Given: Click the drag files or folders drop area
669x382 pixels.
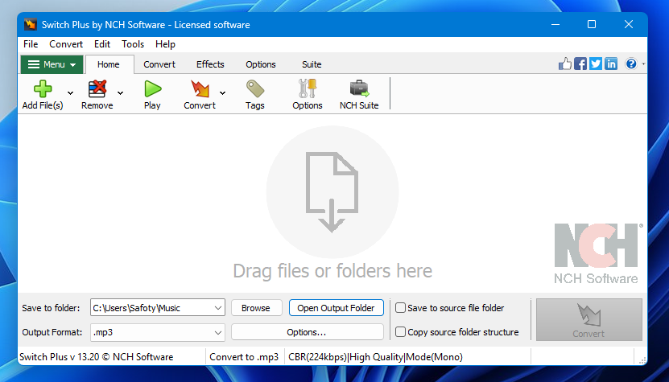Looking at the screenshot, I should 332,203.
